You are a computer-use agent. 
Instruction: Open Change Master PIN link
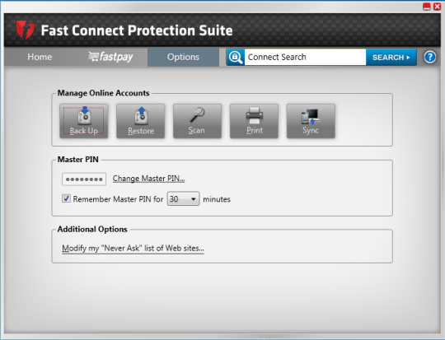[148, 179]
